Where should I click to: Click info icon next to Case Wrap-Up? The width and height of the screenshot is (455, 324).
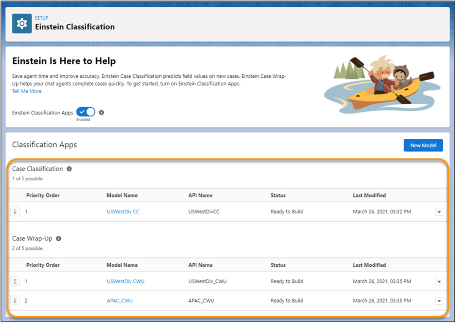59,239
